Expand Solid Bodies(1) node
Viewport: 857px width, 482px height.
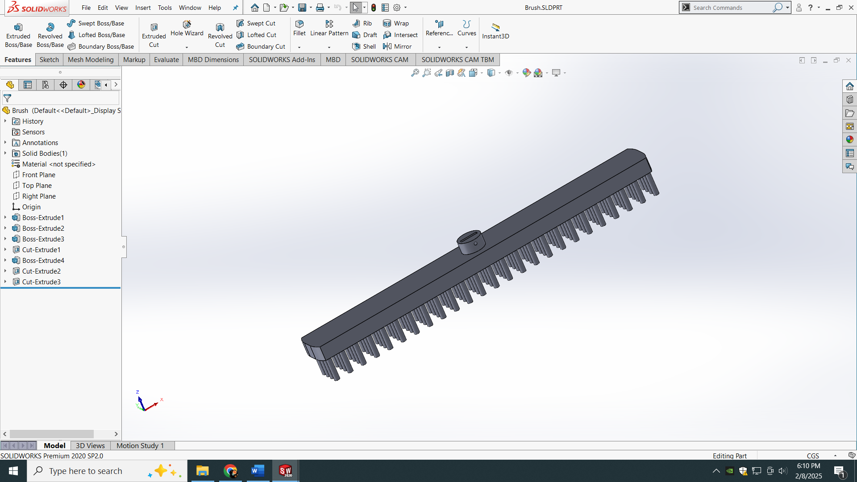5,154
